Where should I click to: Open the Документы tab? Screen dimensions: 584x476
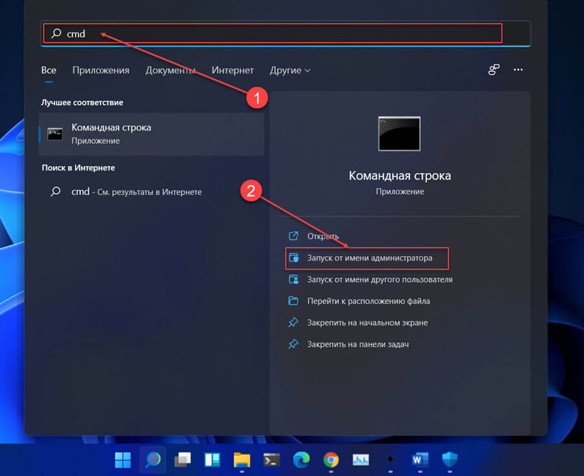pyautogui.click(x=170, y=70)
